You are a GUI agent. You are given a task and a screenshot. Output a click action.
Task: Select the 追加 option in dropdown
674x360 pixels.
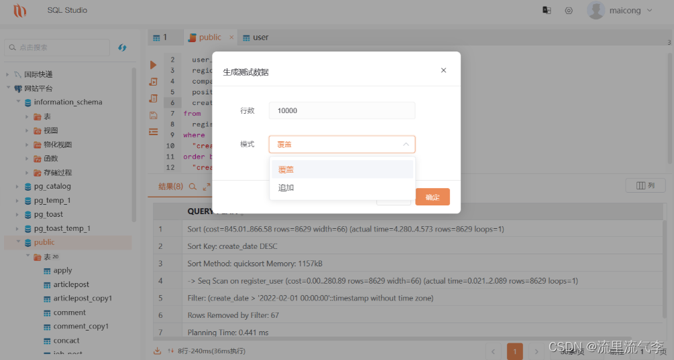point(342,187)
